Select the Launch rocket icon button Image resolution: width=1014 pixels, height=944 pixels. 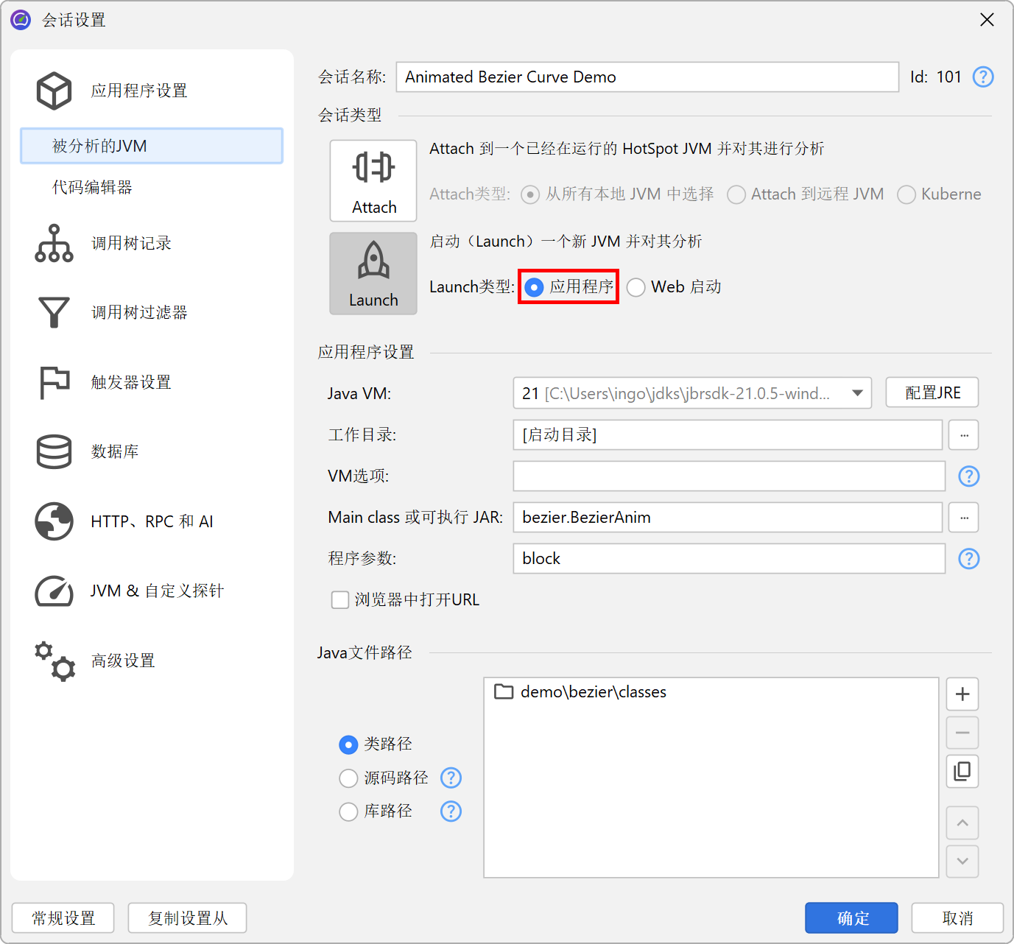coord(373,273)
